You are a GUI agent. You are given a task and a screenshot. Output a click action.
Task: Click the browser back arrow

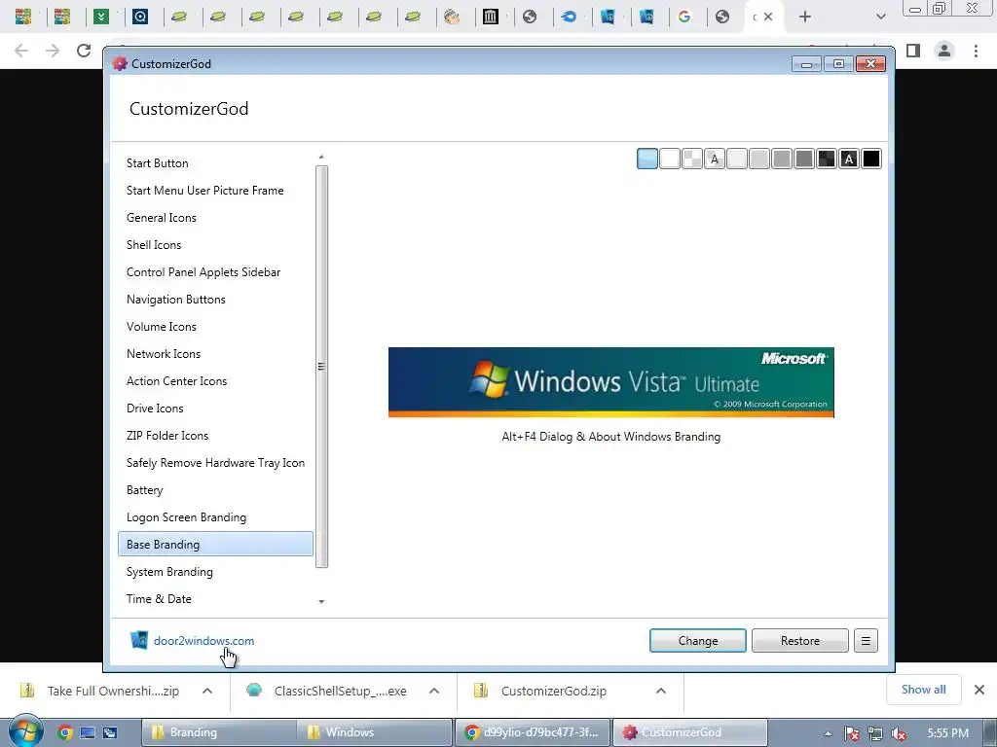[x=21, y=51]
